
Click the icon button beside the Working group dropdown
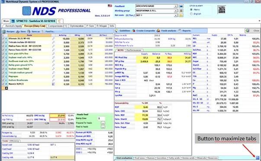pyautogui.click(x=181, y=11)
